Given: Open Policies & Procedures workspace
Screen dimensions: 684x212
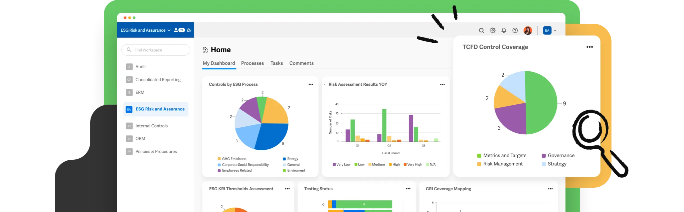Looking at the screenshot, I should pyautogui.click(x=156, y=151).
